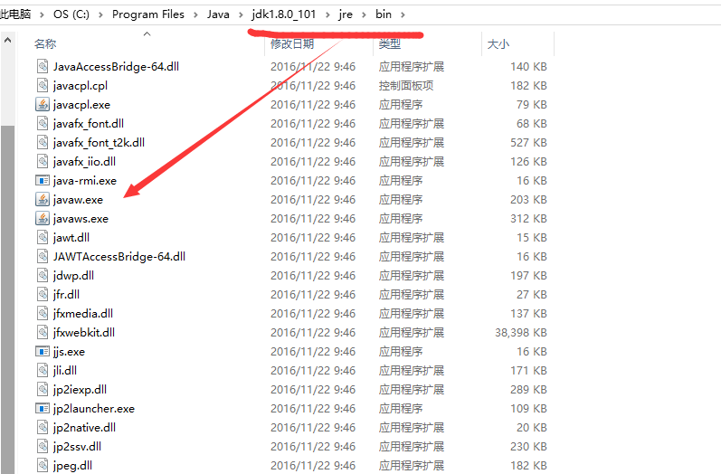
Task: Click the jfxmedia.dll file icon
Action: point(43,313)
